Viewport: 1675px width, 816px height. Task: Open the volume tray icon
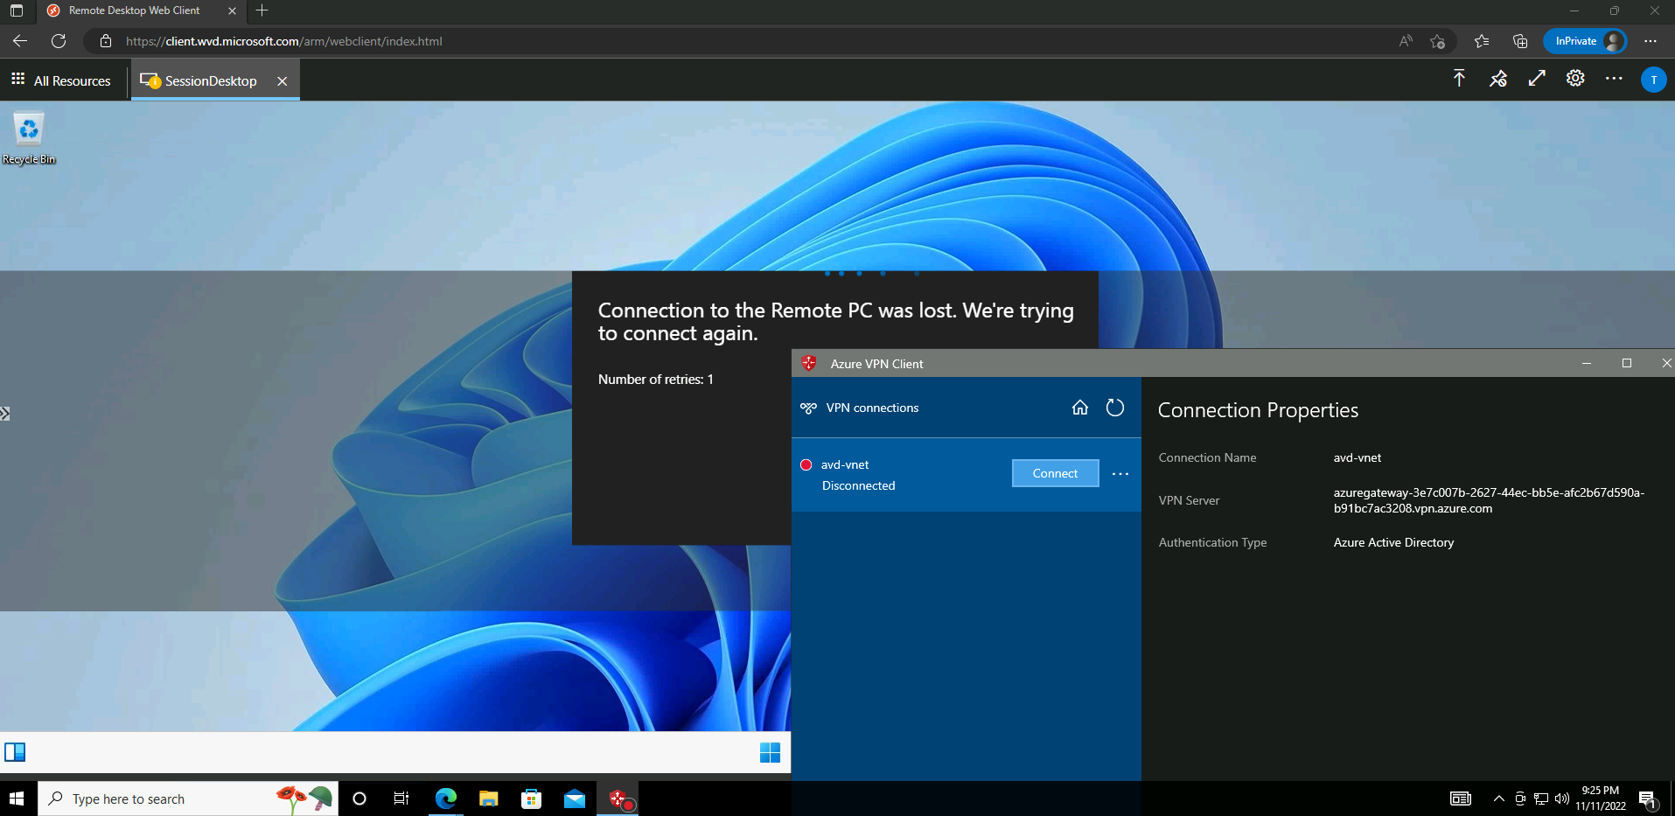click(1562, 799)
